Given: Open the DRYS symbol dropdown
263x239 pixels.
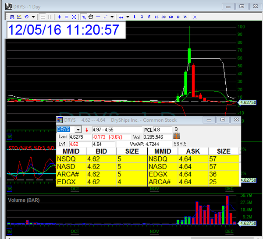Looking at the screenshot, I should [x=78, y=130].
